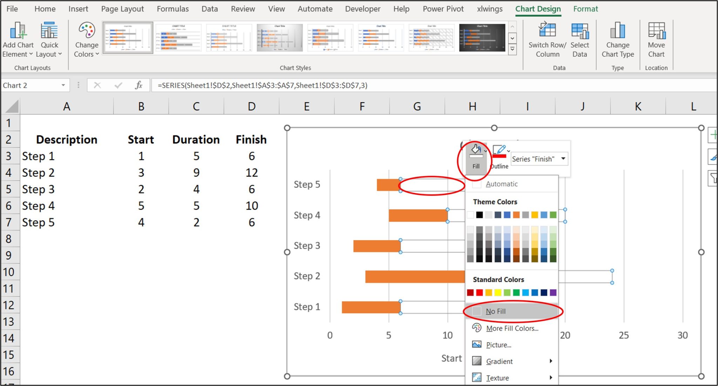This screenshot has width=718, height=386.
Task: Choose No Fill from the fill menu
Action: (495, 311)
